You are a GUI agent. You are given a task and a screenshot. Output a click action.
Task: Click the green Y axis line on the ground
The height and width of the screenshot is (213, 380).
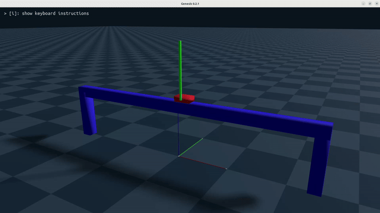click(x=190, y=147)
